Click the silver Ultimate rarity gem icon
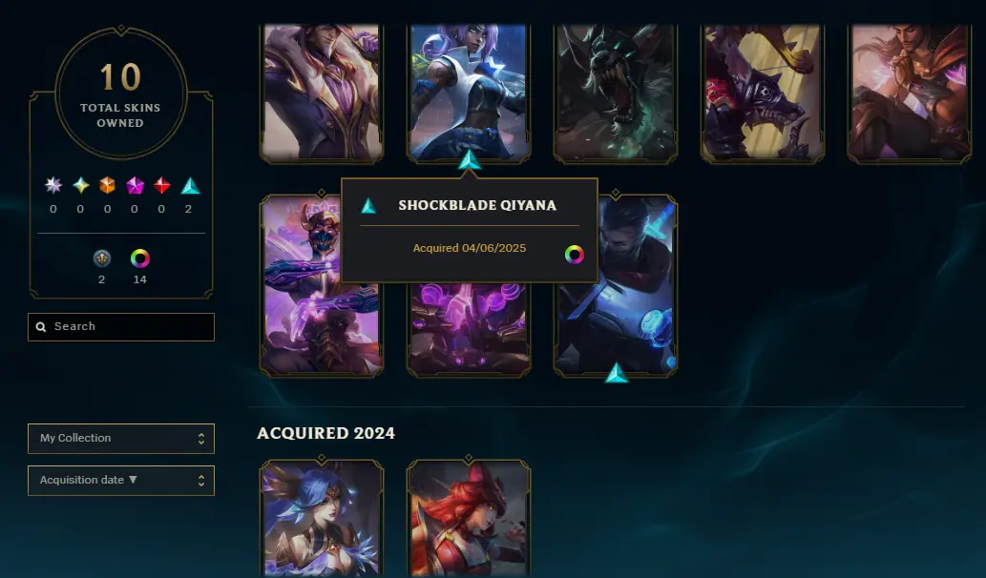Viewport: 986px width, 578px height. point(53,185)
